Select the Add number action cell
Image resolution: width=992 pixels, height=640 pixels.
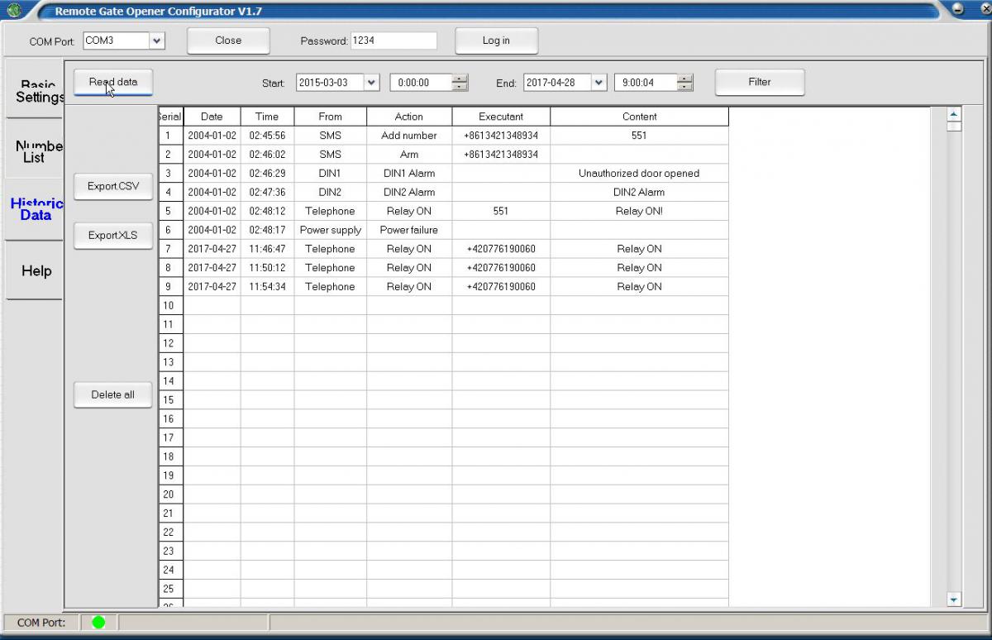pos(409,136)
